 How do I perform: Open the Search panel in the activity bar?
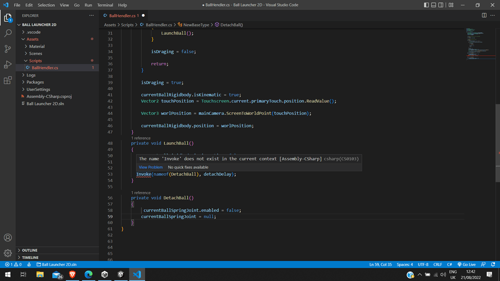pyautogui.click(x=7, y=33)
